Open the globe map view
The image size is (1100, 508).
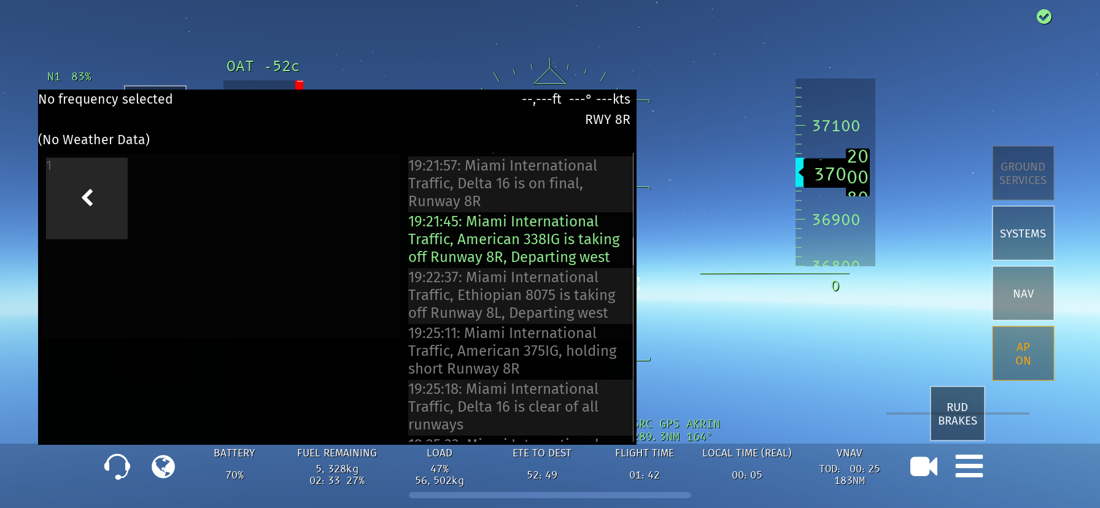click(x=163, y=467)
